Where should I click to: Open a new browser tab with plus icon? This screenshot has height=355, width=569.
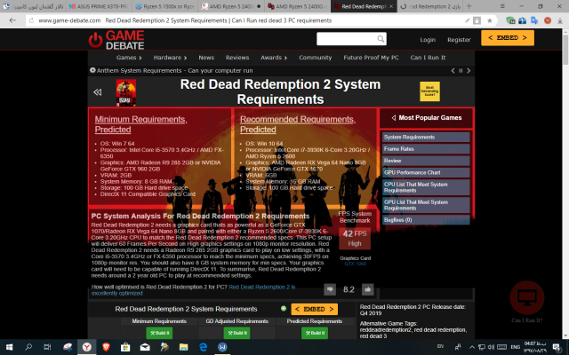(469, 6)
